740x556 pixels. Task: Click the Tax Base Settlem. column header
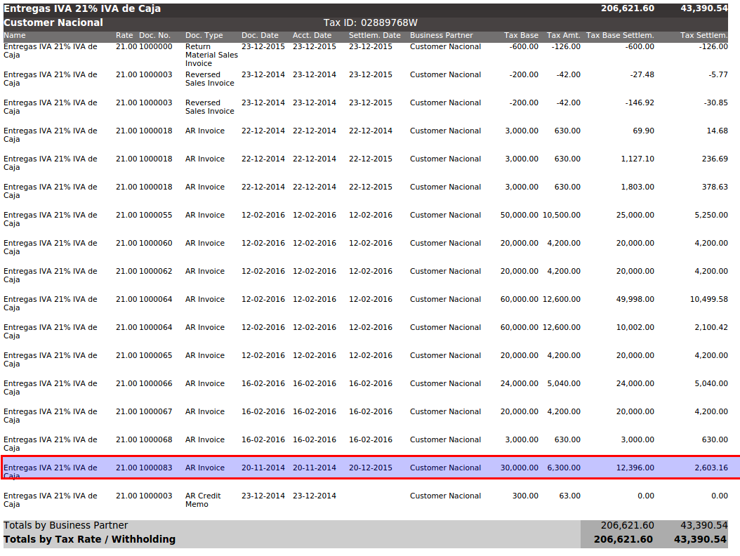point(619,36)
